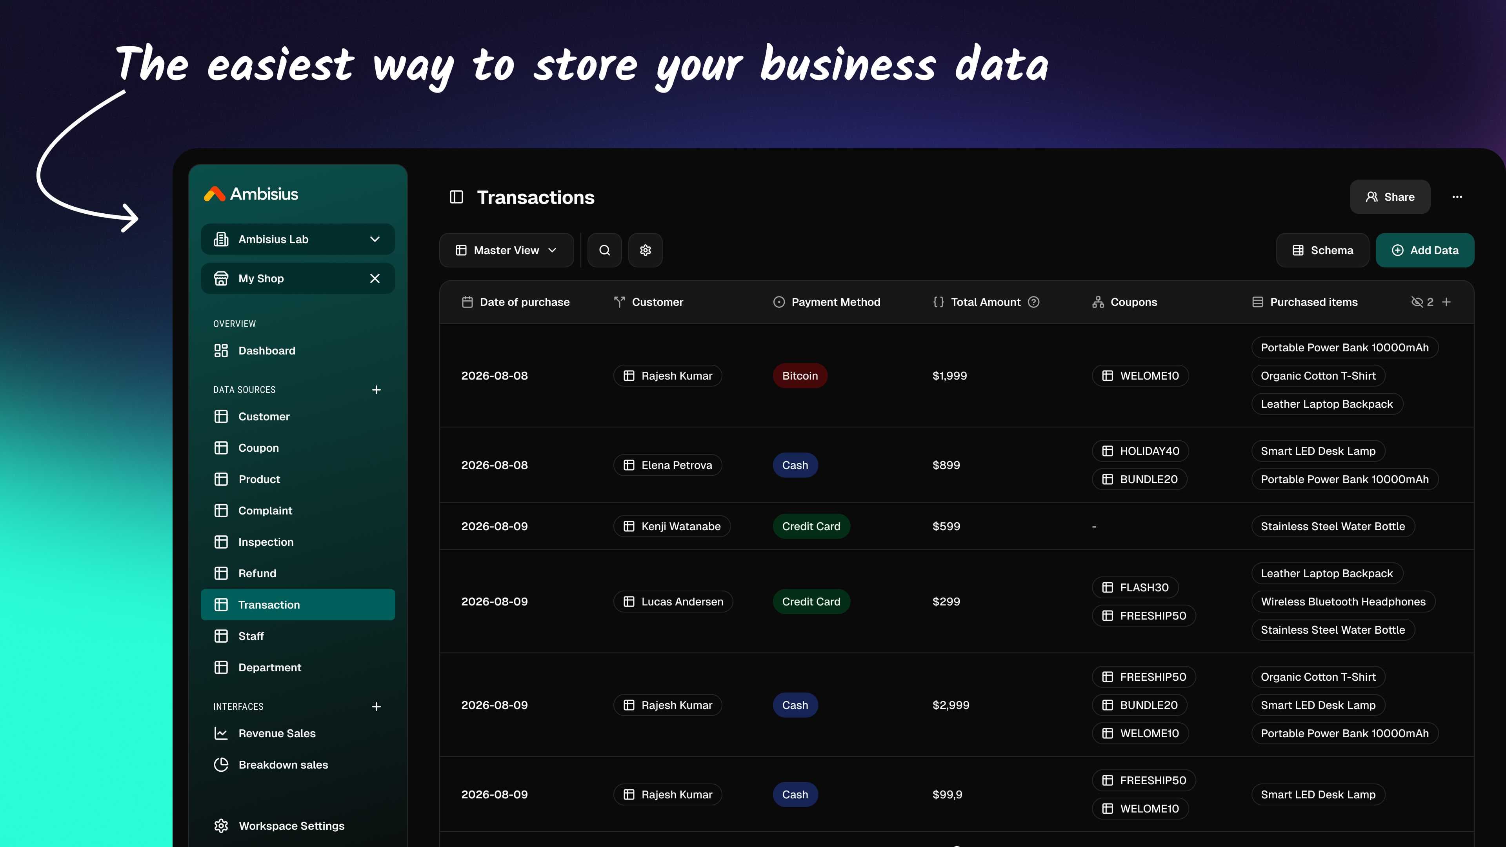This screenshot has width=1506, height=847.
Task: Sort by Date of purchase column header
Action: (515, 302)
